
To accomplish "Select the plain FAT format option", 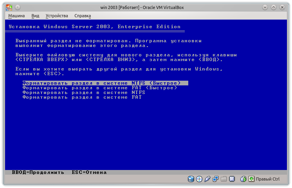I will 82,97.
